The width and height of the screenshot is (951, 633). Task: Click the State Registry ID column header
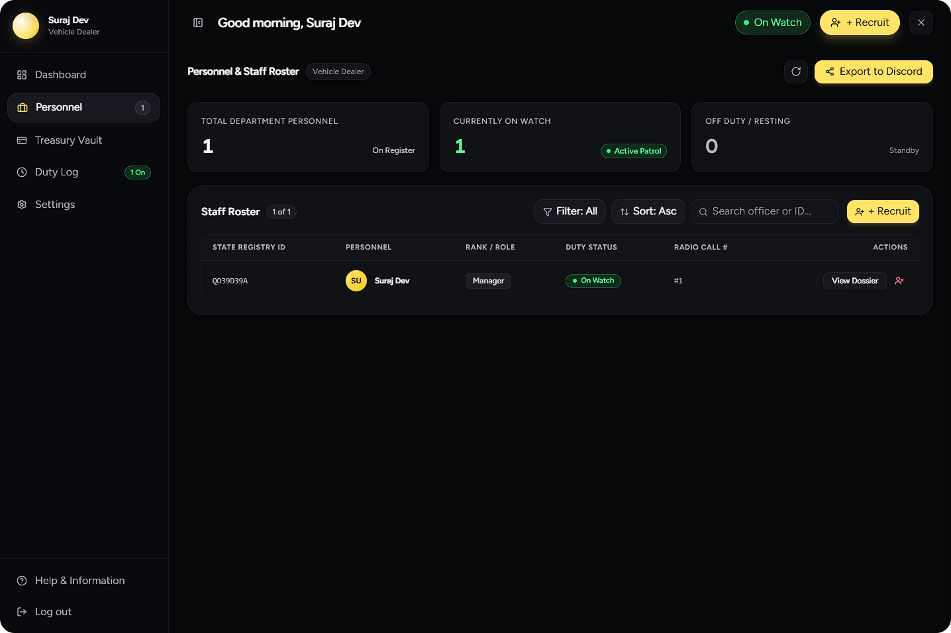coord(249,247)
